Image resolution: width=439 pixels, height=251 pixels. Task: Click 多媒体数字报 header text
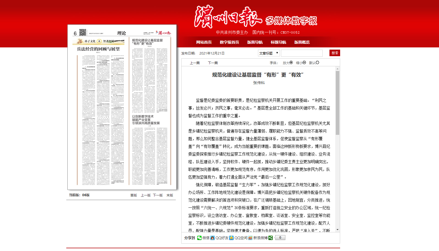[x=291, y=21]
